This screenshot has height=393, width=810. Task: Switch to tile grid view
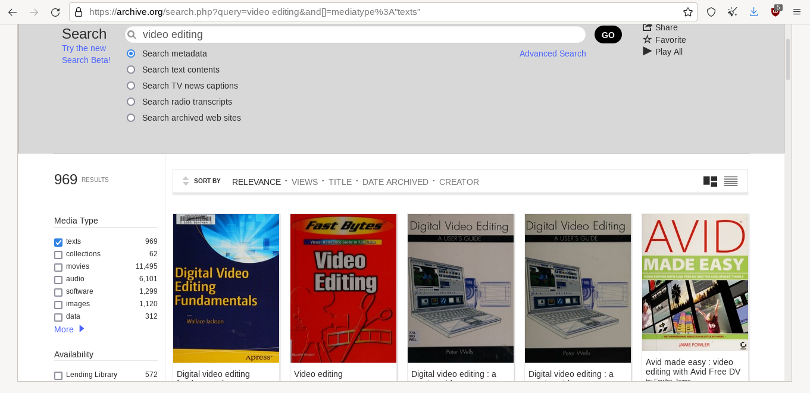[x=710, y=181]
